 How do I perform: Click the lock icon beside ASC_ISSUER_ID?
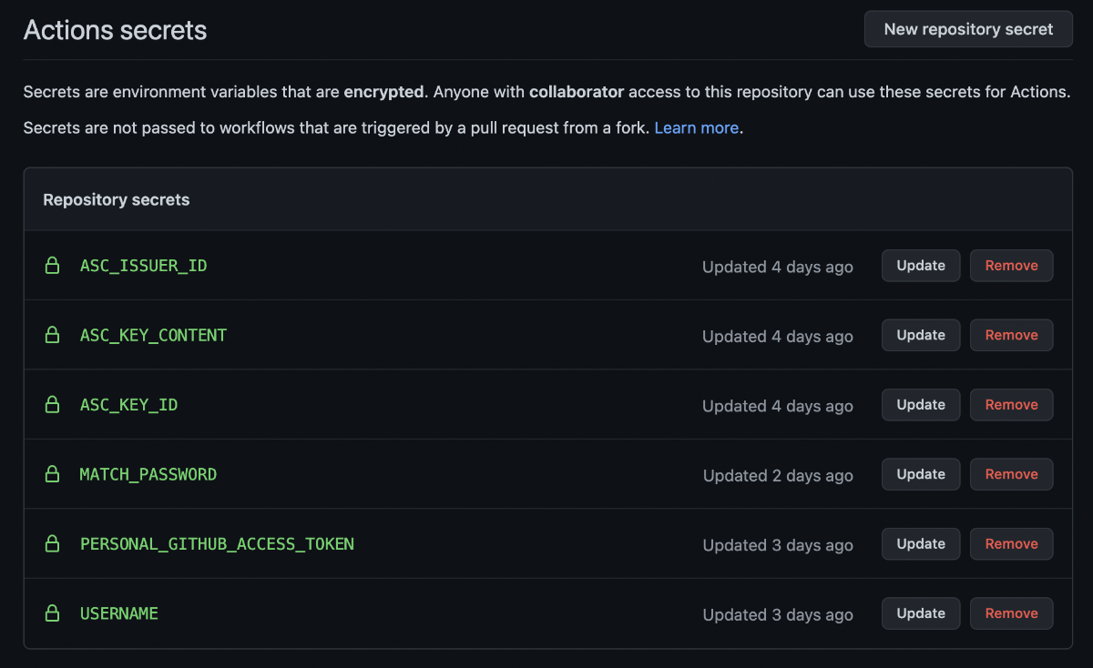pyautogui.click(x=53, y=266)
